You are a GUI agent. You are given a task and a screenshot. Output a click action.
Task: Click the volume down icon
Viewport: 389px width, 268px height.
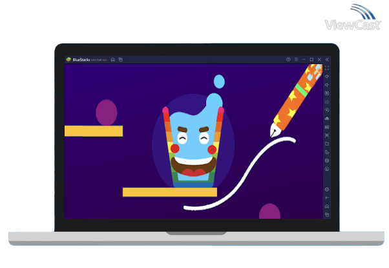pyautogui.click(x=327, y=85)
